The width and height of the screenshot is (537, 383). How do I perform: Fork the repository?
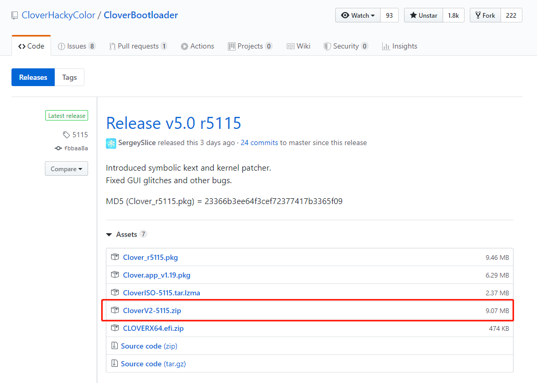[x=484, y=15]
